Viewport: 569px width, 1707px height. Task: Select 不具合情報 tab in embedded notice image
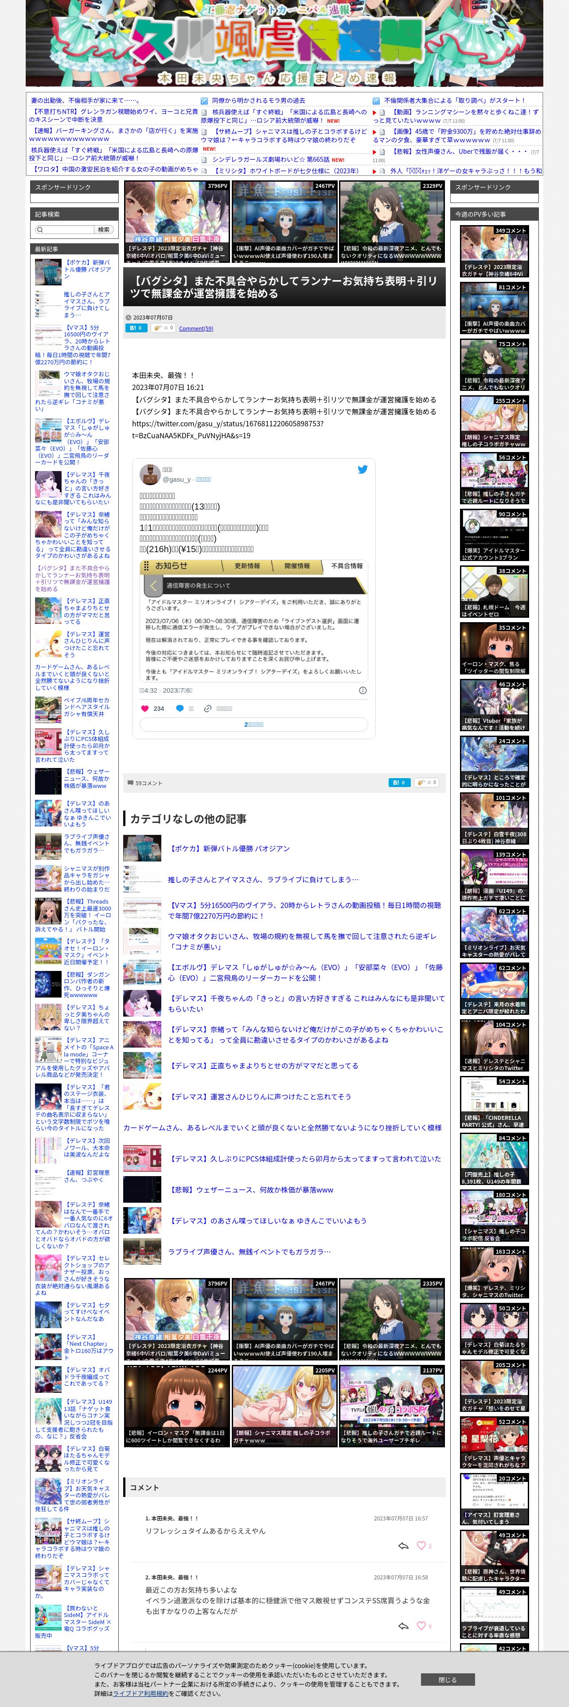point(347,566)
